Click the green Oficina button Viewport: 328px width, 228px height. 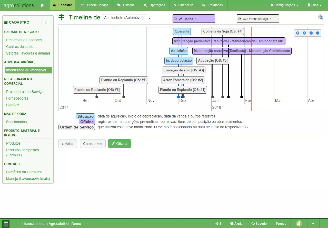pyautogui.click(x=119, y=144)
